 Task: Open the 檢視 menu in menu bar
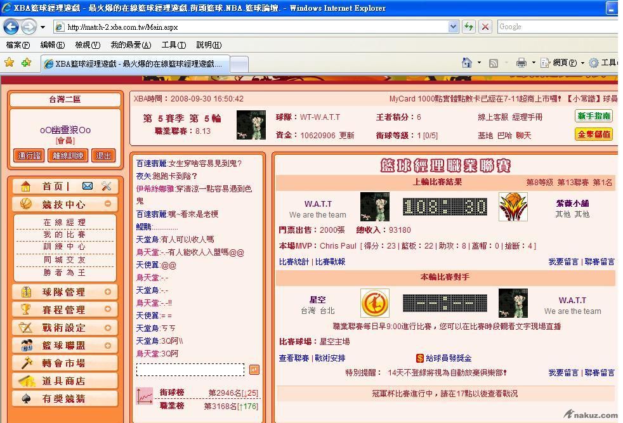tap(87, 45)
